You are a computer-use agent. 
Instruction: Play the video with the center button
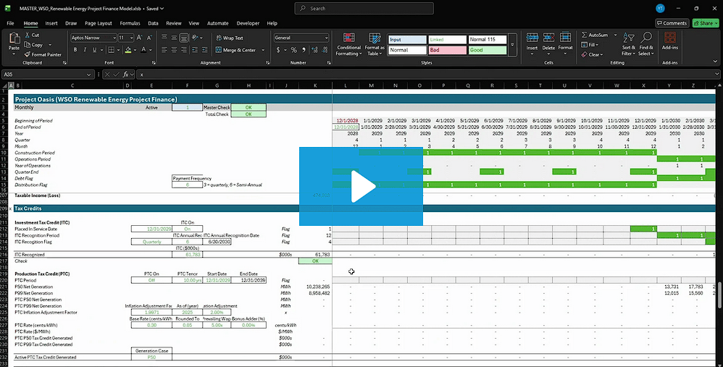tap(361, 187)
